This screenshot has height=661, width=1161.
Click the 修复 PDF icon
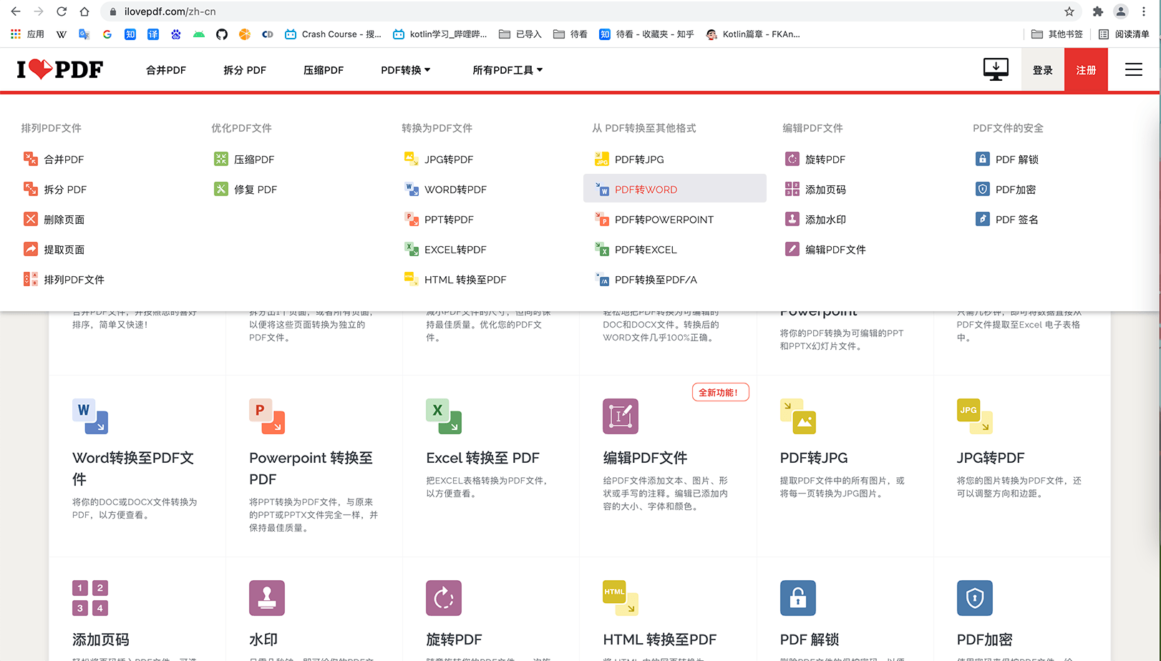(x=220, y=189)
